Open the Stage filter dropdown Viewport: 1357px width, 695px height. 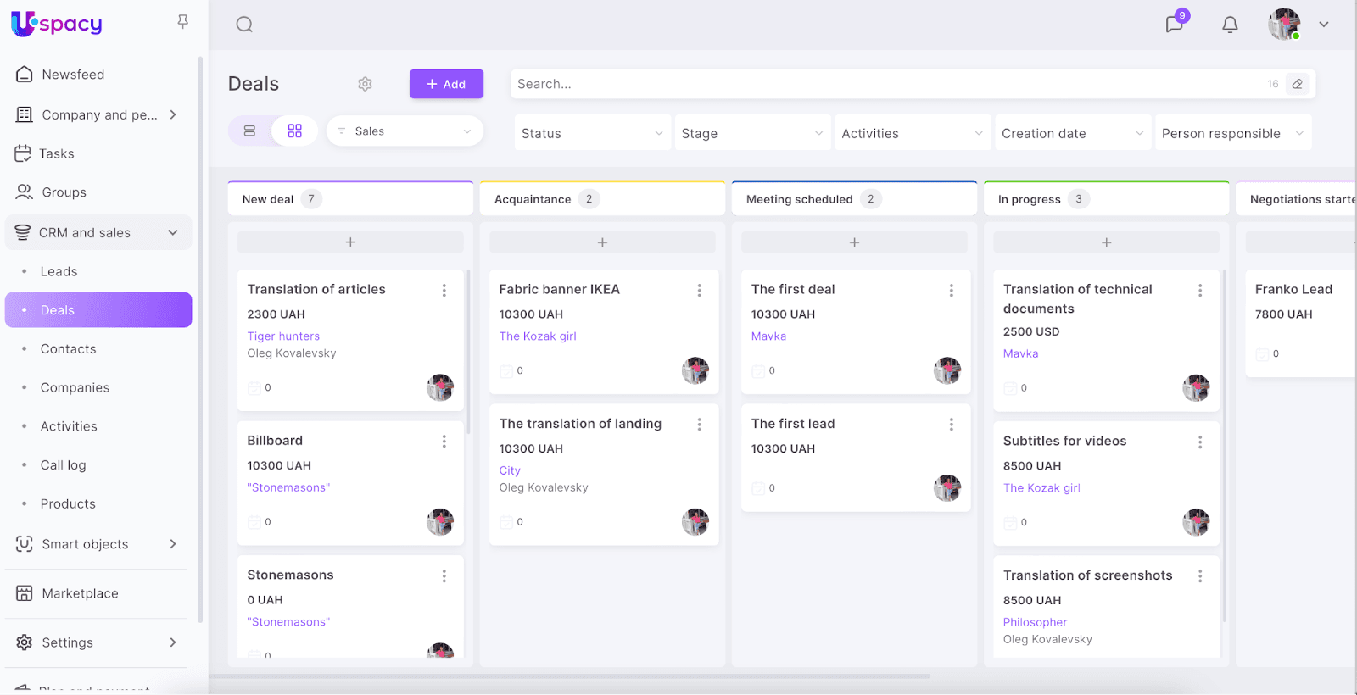coord(752,133)
